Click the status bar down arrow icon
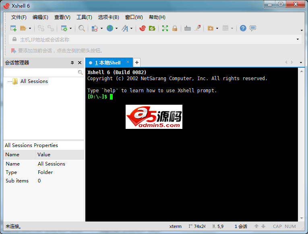This screenshot has height=234, width=308. click(263, 226)
